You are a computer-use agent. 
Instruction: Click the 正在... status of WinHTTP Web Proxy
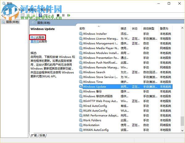[136, 101]
